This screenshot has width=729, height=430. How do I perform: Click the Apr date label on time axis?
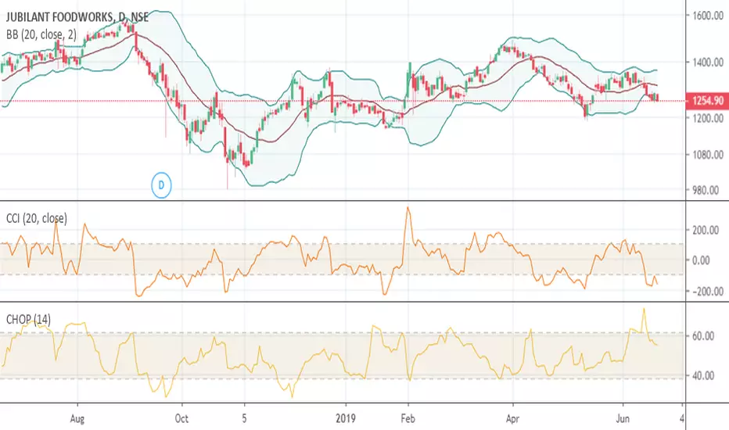512,419
